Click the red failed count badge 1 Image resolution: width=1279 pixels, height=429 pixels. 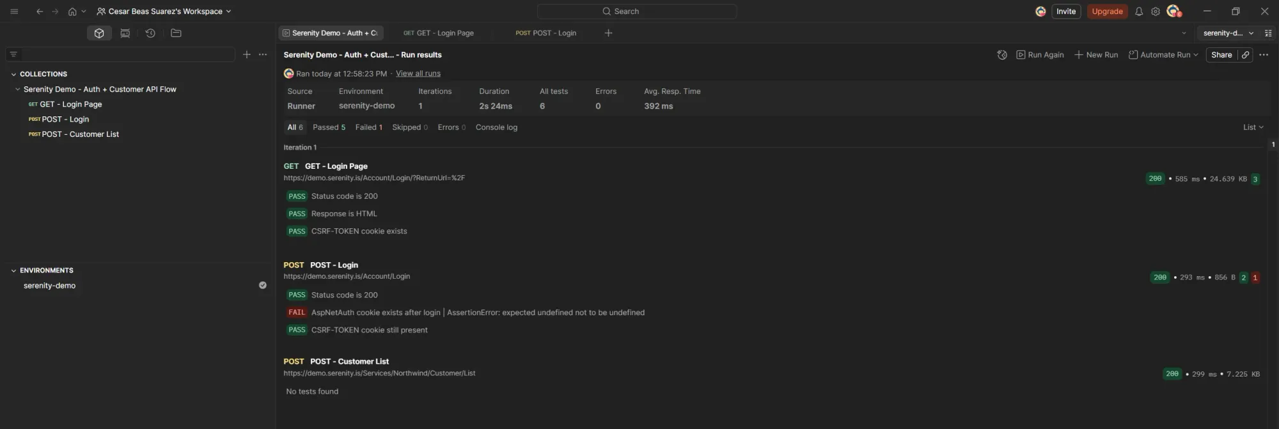1255,277
